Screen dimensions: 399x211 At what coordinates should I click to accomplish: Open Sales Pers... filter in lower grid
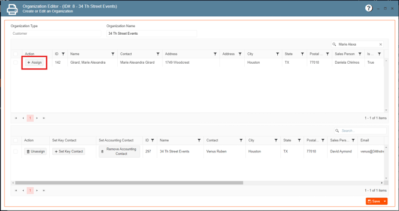pos(353,140)
